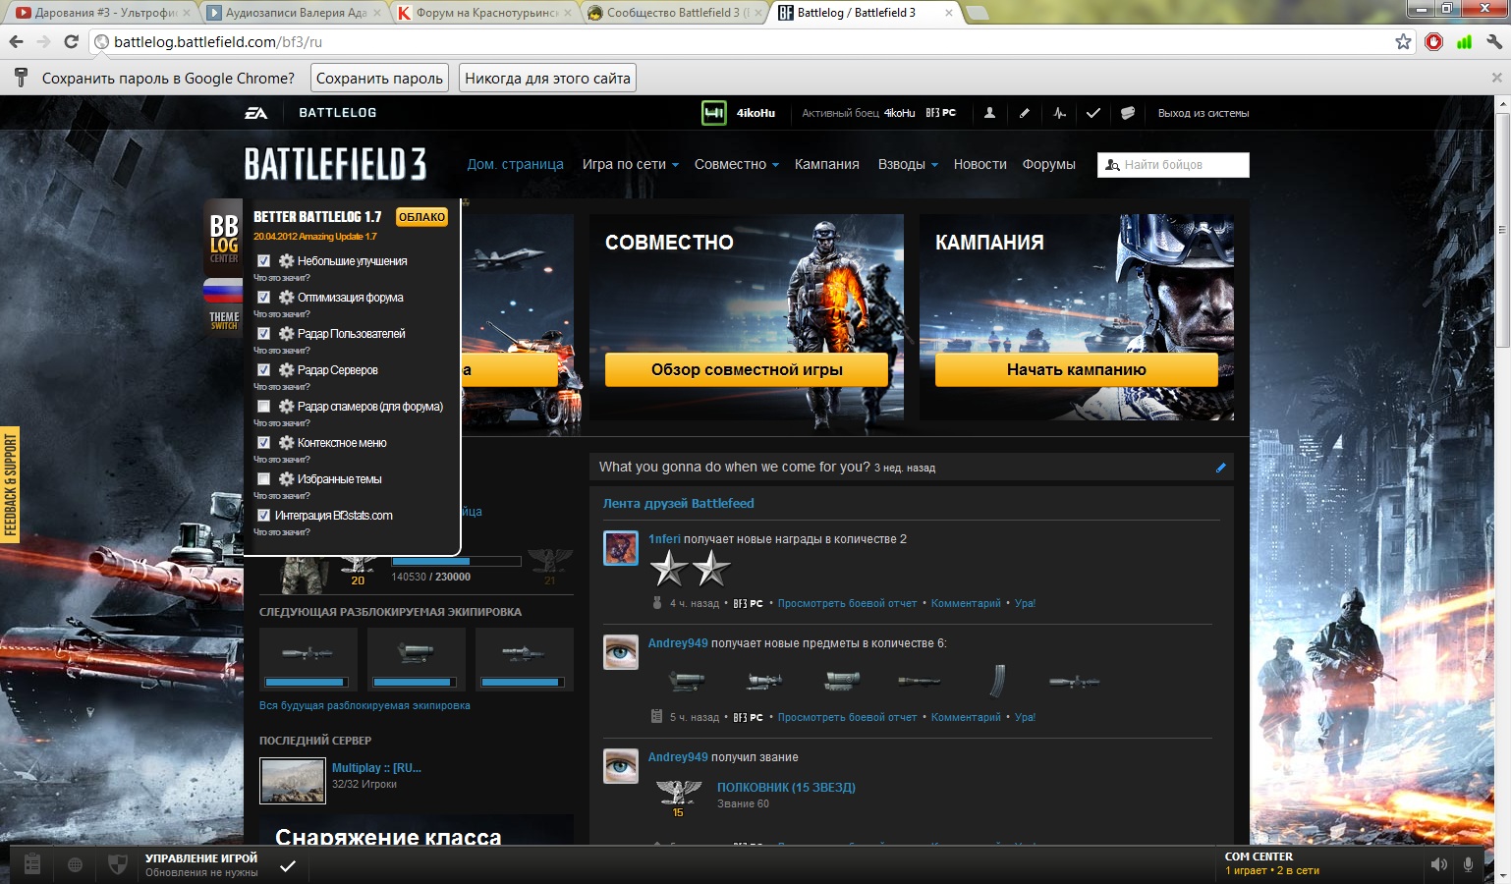Click Никогда для этого сайта button
The height and width of the screenshot is (884, 1511).
tap(547, 79)
